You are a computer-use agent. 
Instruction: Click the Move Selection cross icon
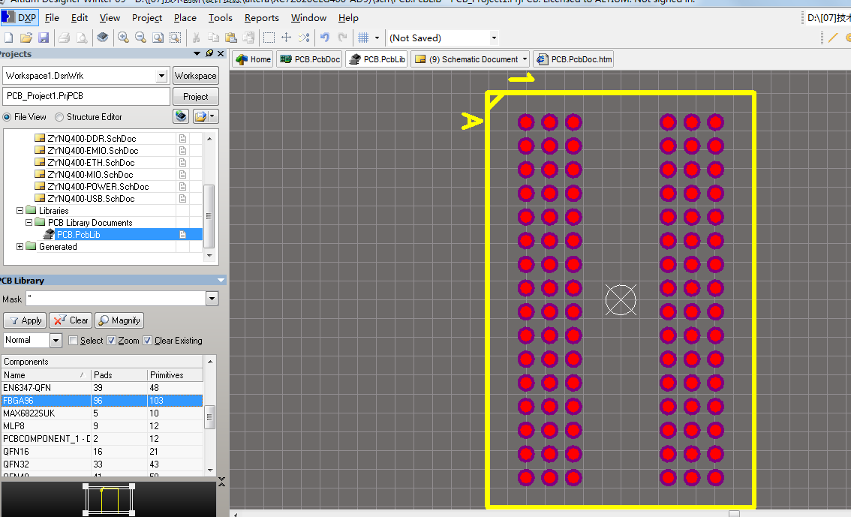(x=286, y=38)
